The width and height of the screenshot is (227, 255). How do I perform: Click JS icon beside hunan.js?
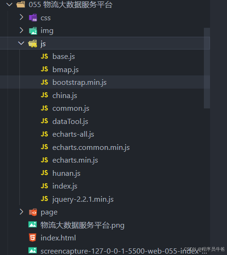point(44,173)
